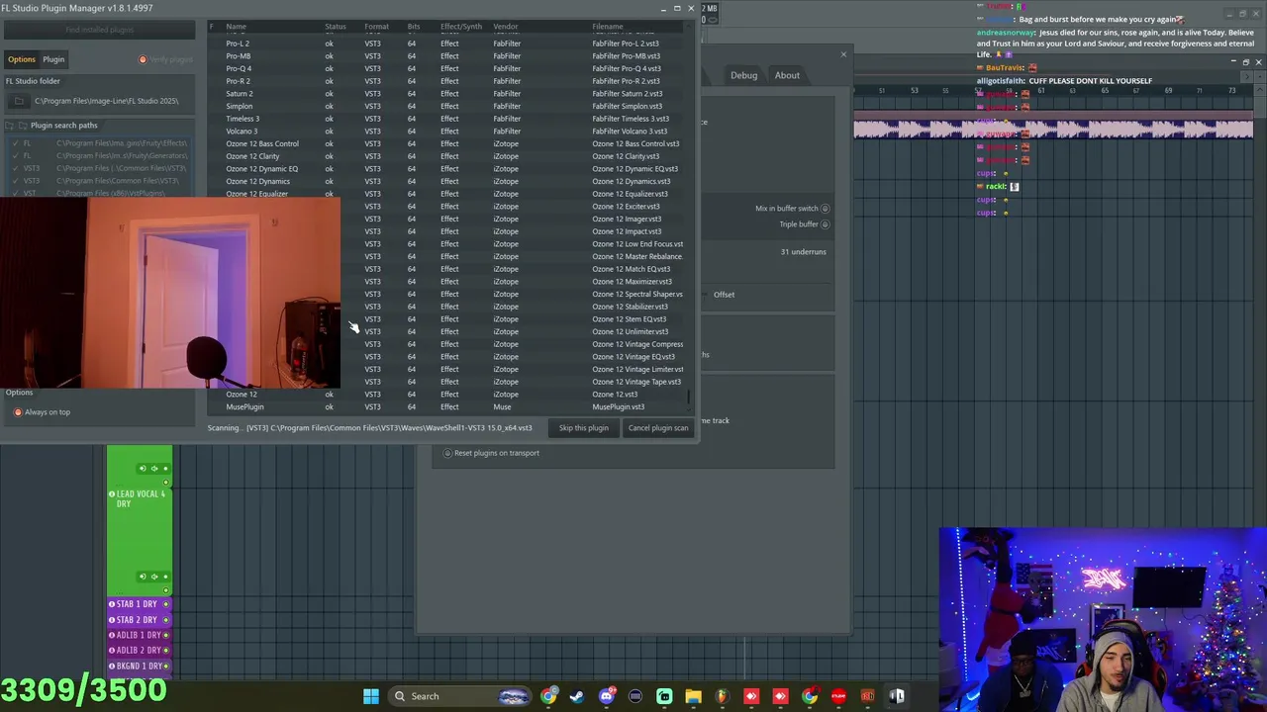Click the pink audio waveform clip in playlist

tap(1053, 130)
